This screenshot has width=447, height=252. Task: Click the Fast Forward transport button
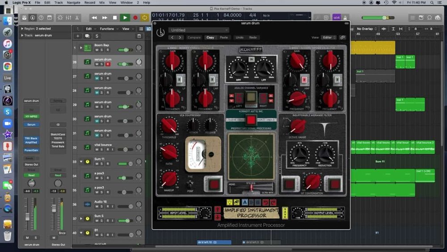tap(105, 18)
